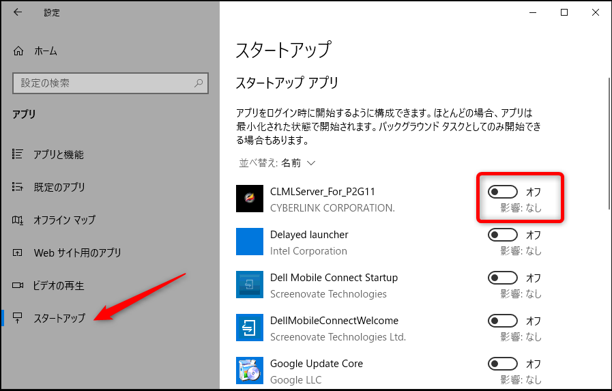The width and height of the screenshot is (612, 391).
Task: Click the Google Update Core icon
Action: (x=250, y=371)
